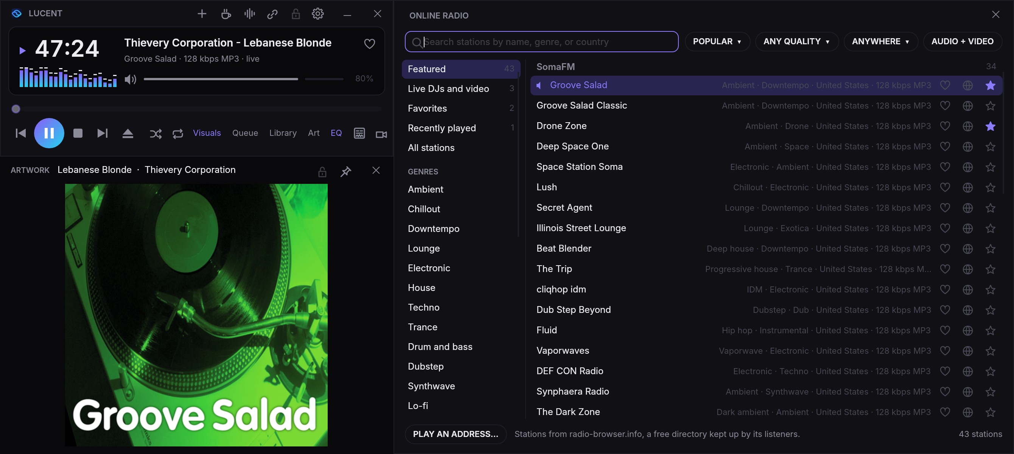Skip to next track
1014x454 pixels.
click(102, 133)
